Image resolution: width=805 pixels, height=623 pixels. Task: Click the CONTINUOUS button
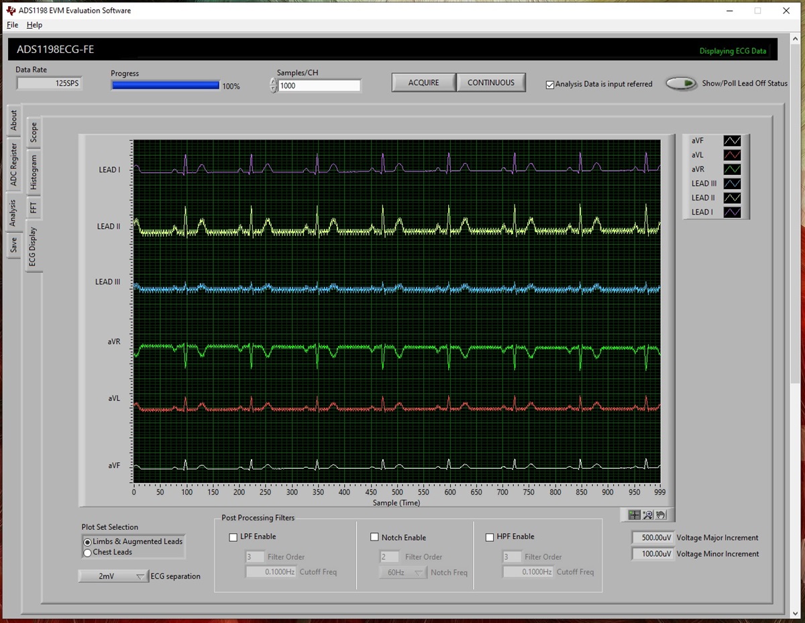[491, 82]
